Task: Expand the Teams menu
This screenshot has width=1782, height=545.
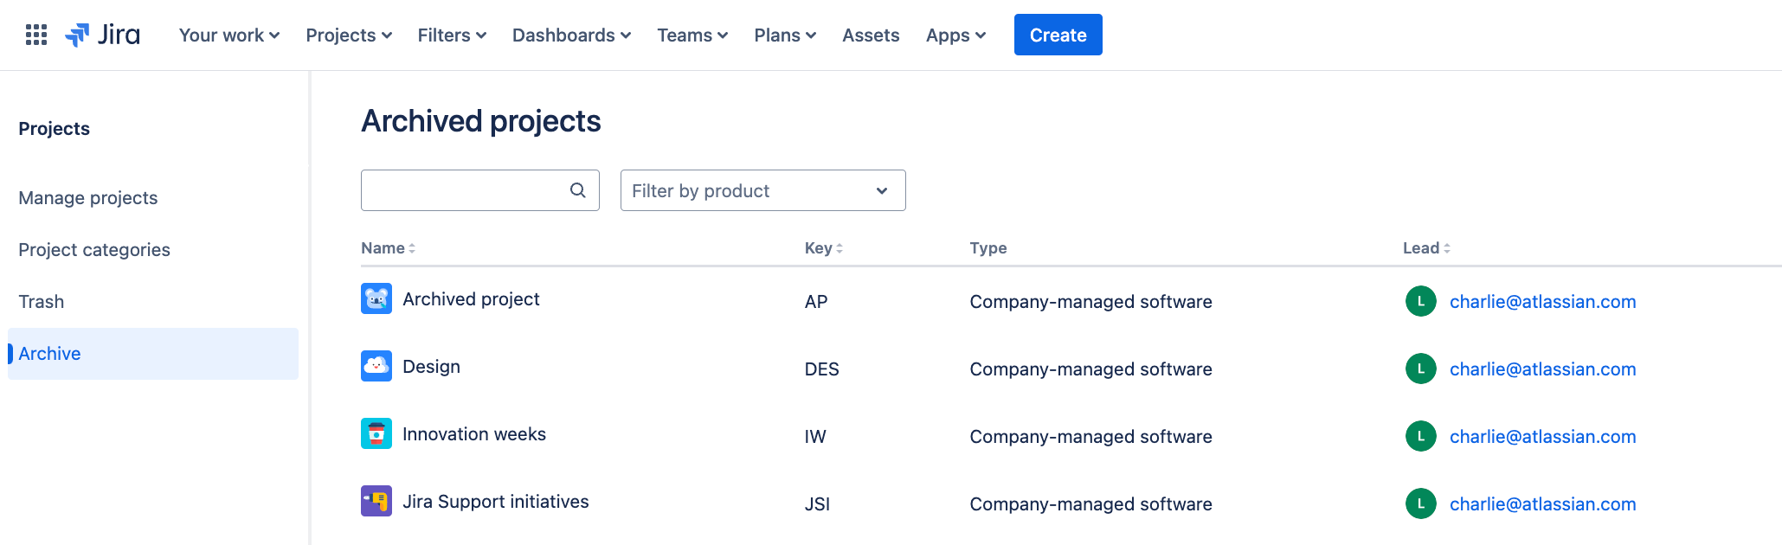Action: 692,35
